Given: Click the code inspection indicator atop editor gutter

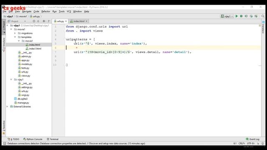Looking at the screenshot, I should tap(259, 25).
